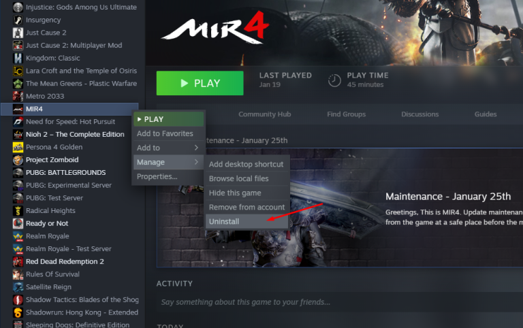
Task: Click the Realm Royale game icon
Action: pos(18,236)
